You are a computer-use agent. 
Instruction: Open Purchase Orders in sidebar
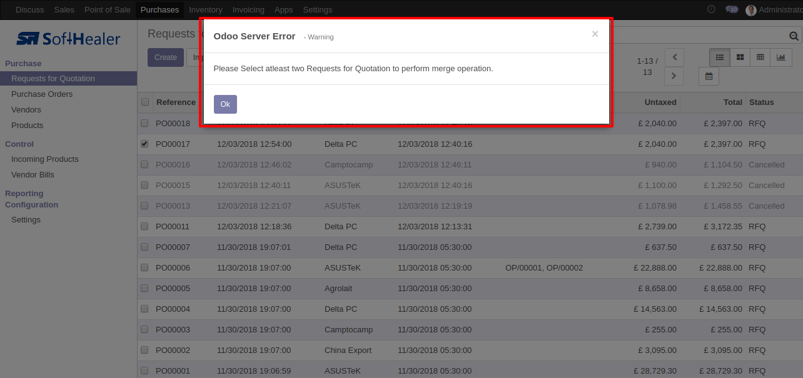[42, 94]
